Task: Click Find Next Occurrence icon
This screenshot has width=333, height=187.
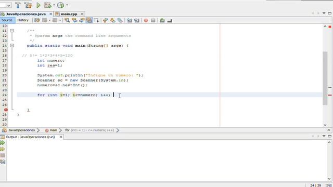Action: [82, 20]
